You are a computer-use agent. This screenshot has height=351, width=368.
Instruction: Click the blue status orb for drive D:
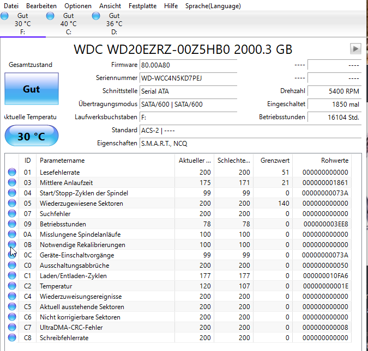tap(96, 16)
